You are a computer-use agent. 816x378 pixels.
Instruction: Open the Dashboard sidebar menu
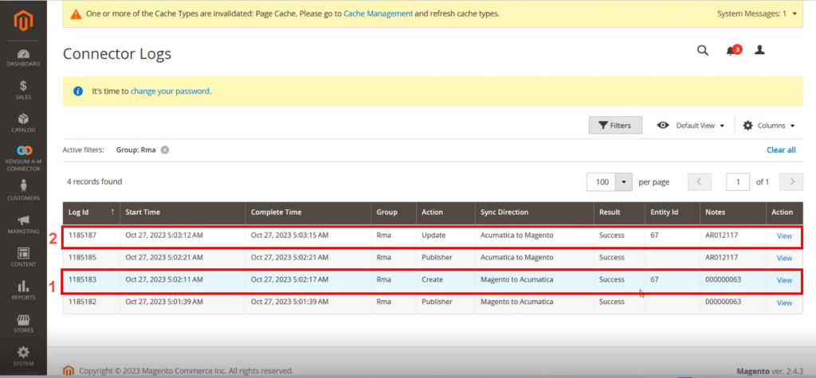pos(23,58)
